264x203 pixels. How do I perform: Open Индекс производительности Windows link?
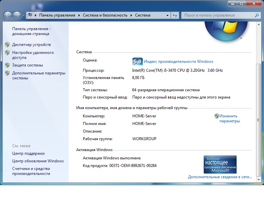pos(179,61)
